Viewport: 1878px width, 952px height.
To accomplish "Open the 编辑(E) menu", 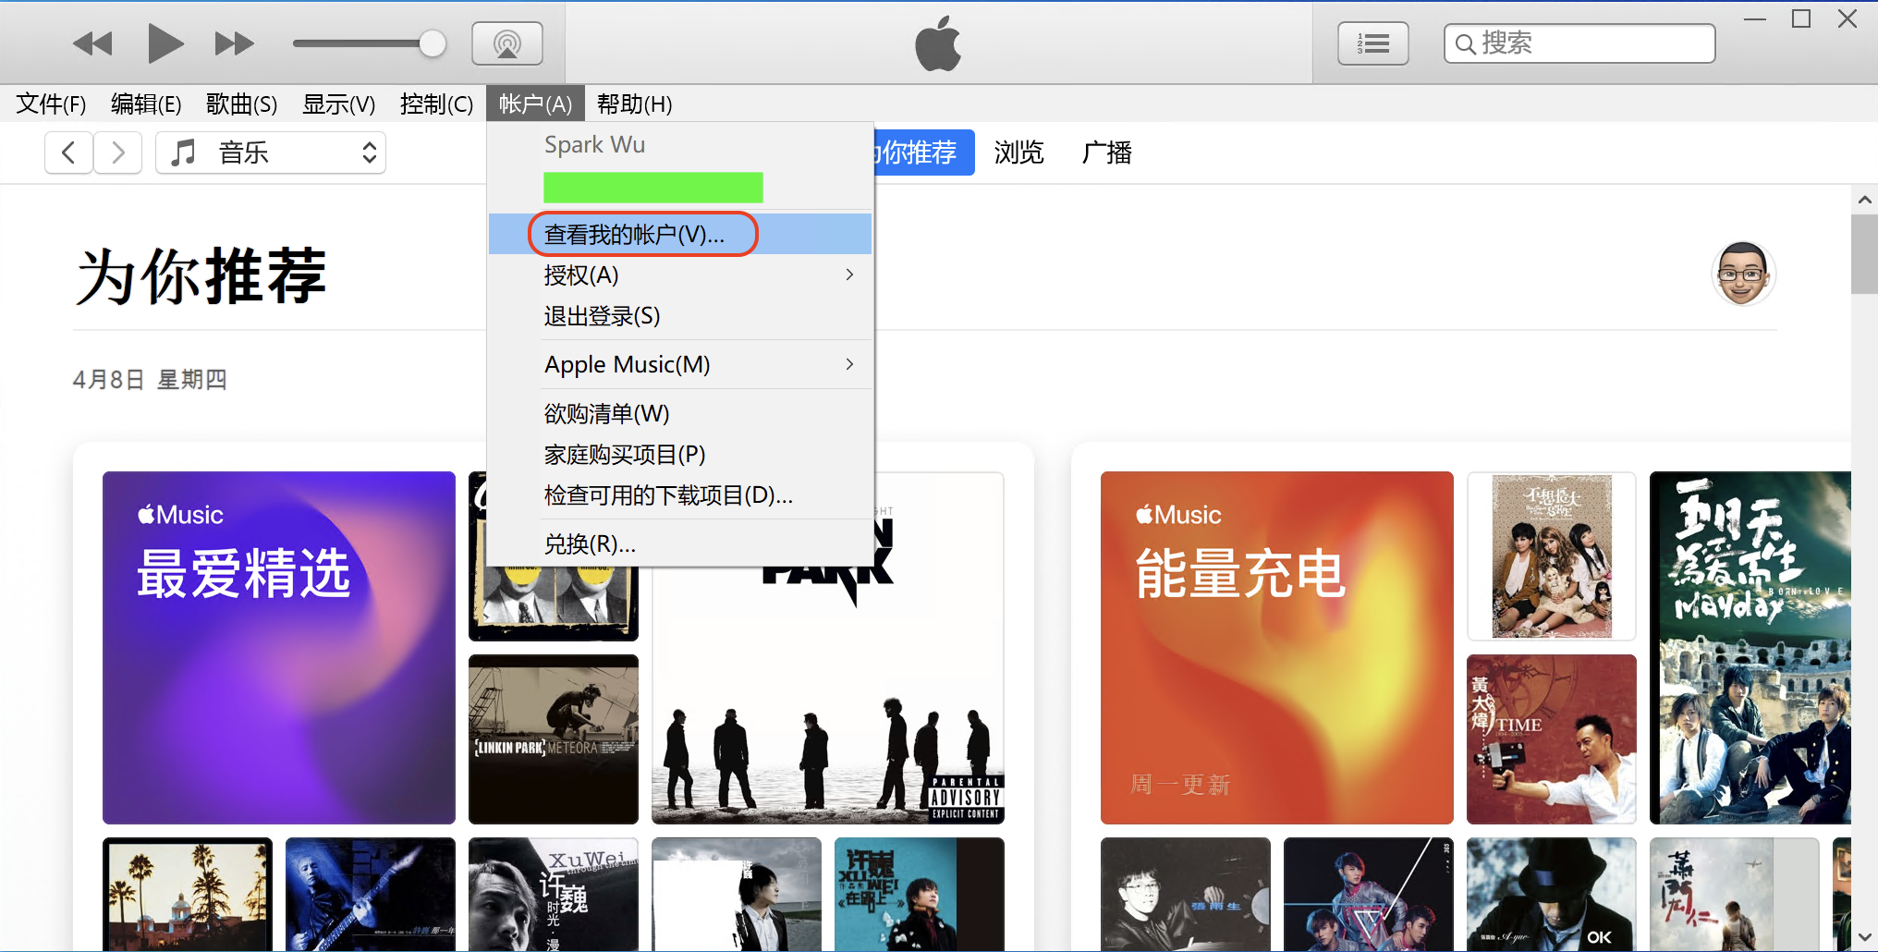I will coord(146,104).
